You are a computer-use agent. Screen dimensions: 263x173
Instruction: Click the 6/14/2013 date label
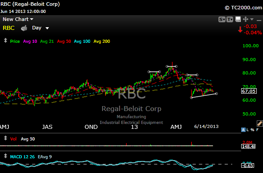206,126
